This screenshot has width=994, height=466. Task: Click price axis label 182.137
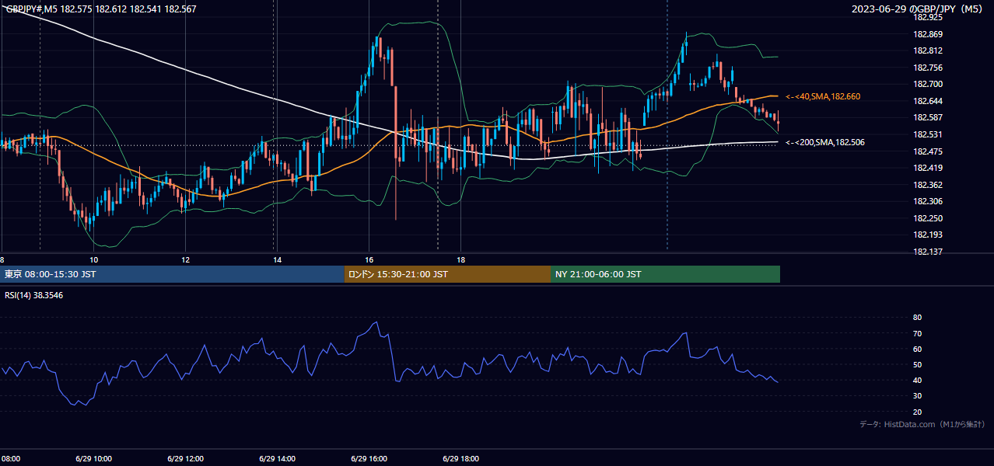pyautogui.click(x=927, y=252)
